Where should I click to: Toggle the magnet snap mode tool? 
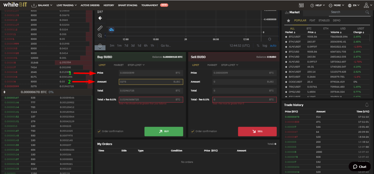click(x=100, y=46)
